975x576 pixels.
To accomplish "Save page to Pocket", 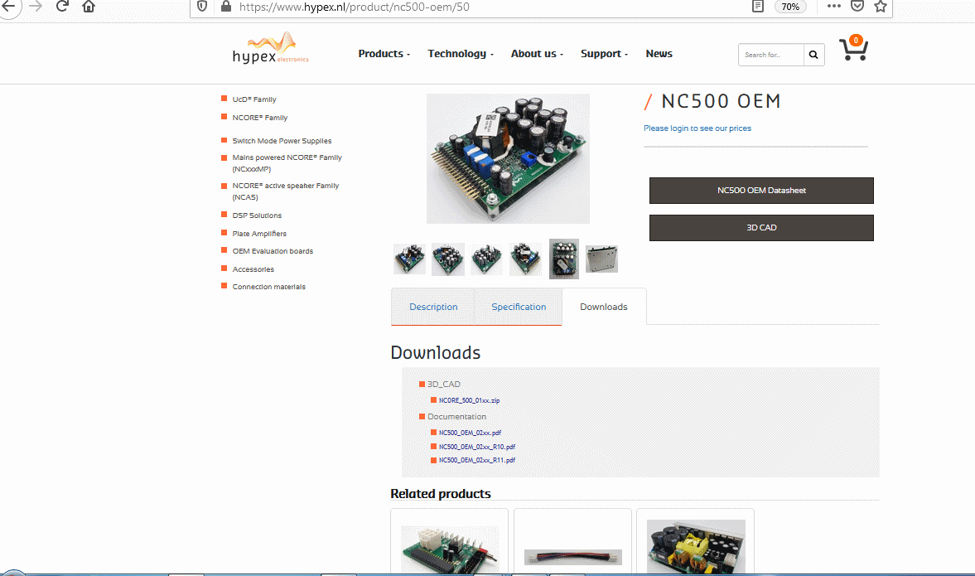I will (x=857, y=7).
